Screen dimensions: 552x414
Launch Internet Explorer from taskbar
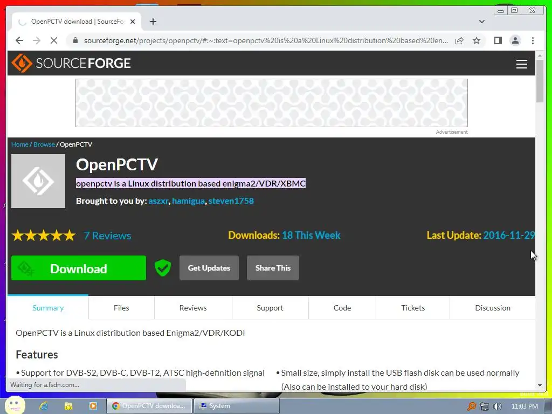coord(43,406)
